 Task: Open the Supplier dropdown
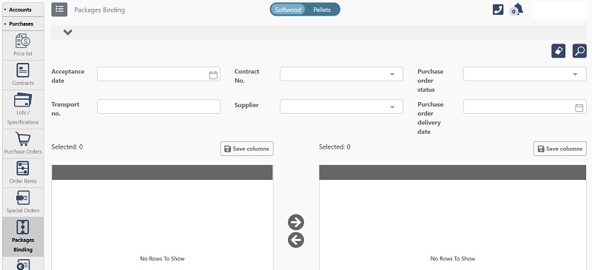point(341,107)
